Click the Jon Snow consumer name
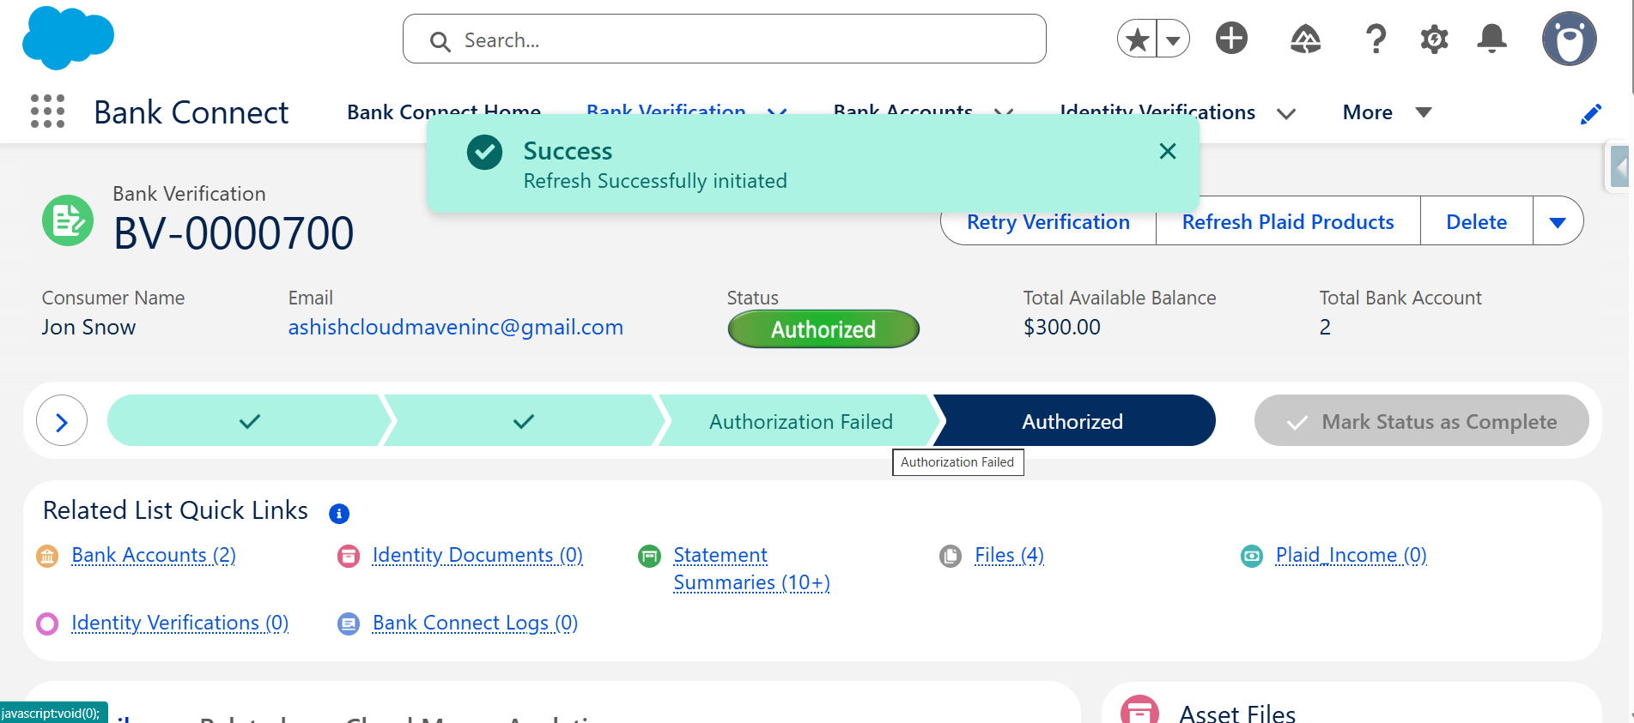The width and height of the screenshot is (1634, 723). coord(88,328)
